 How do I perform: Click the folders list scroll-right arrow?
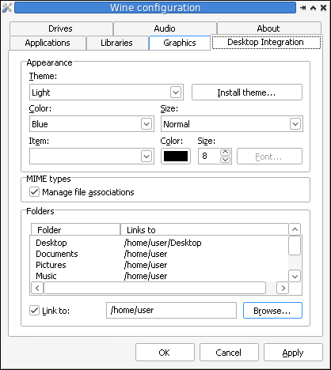click(283, 288)
